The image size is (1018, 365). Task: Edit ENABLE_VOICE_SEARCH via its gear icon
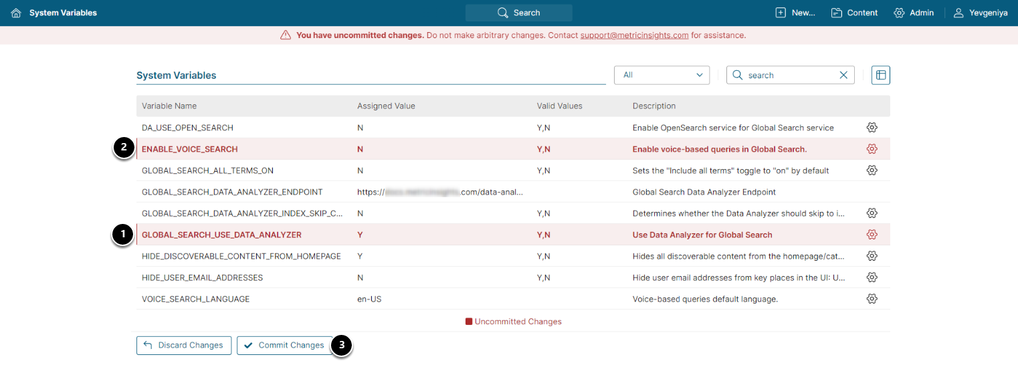pyautogui.click(x=872, y=149)
